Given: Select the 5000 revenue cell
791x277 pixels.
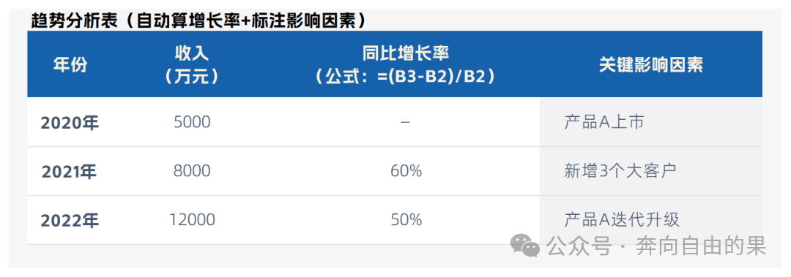Looking at the screenshot, I should [x=192, y=122].
